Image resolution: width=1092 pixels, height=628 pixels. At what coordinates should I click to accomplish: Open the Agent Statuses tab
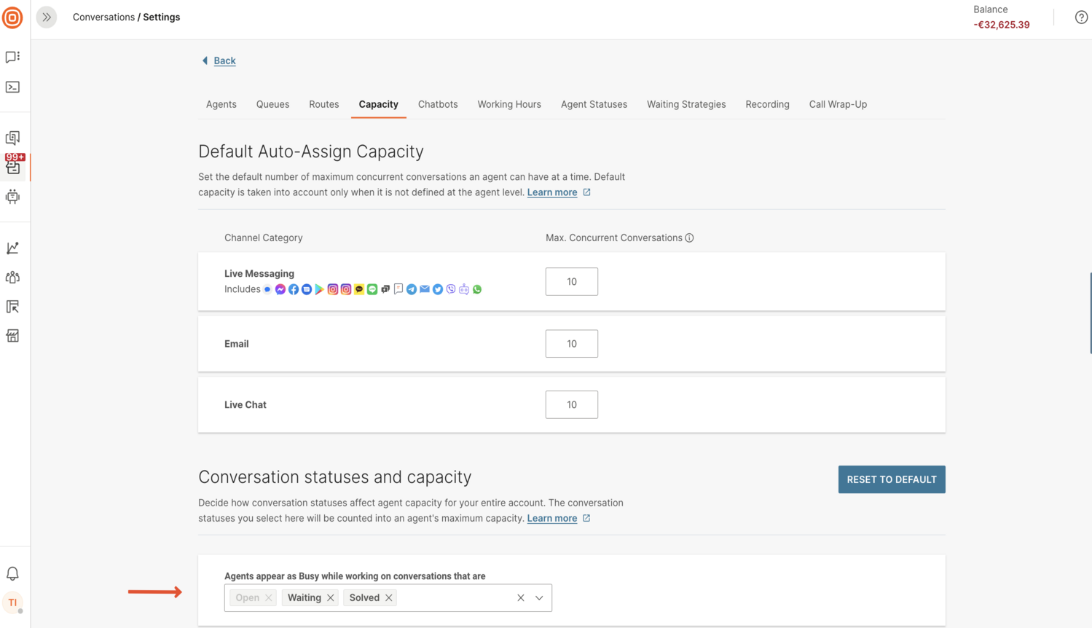click(x=594, y=104)
